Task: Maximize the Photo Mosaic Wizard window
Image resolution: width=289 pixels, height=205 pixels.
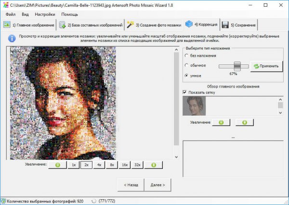Action: tap(265, 5)
